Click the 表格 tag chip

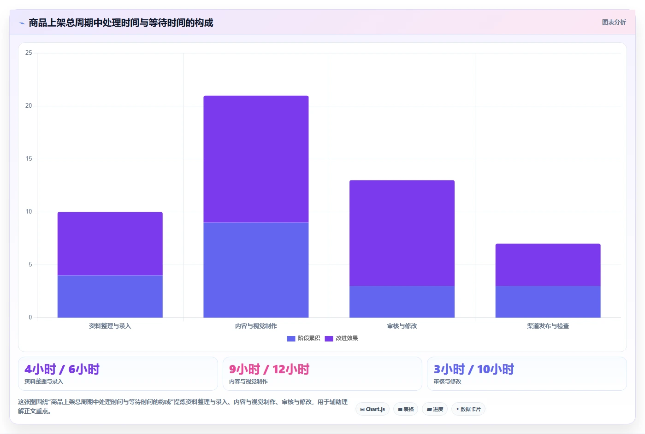[x=406, y=409]
